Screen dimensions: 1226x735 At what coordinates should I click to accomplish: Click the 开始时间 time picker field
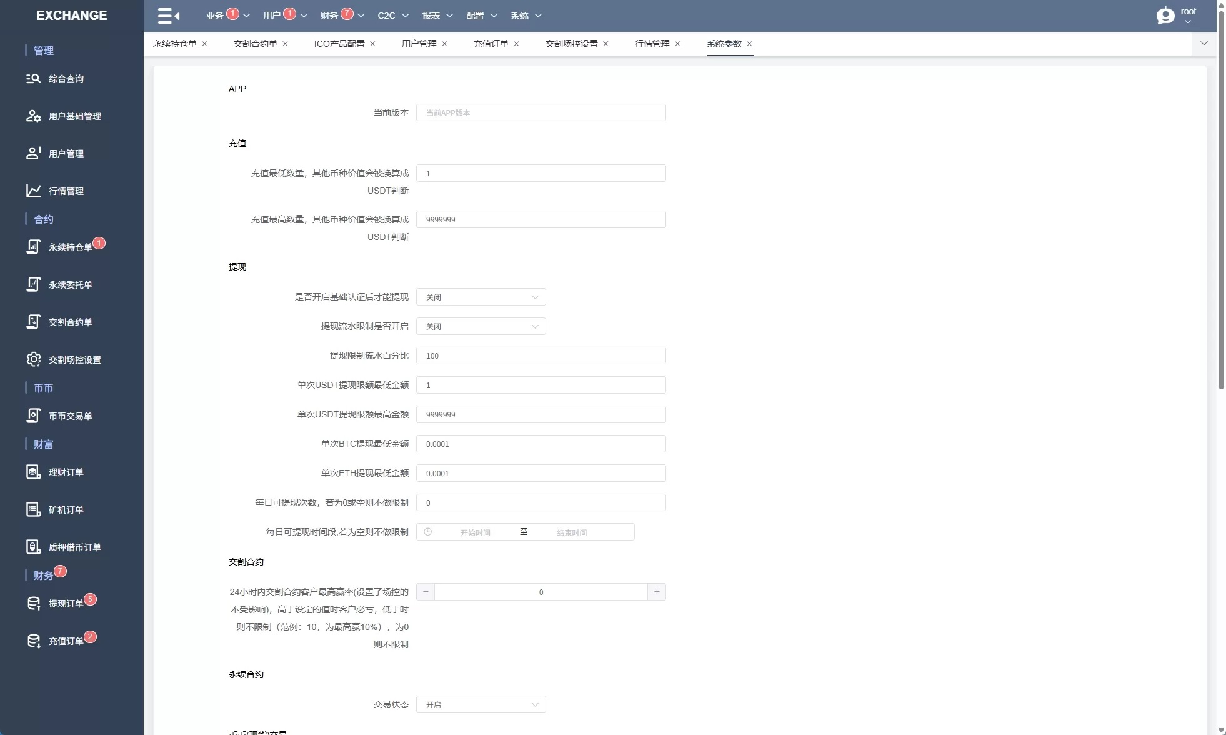(475, 532)
